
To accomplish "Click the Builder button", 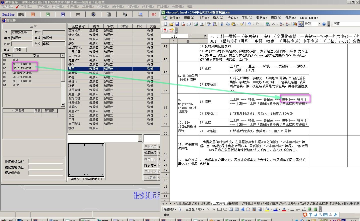I will tap(8, 14).
